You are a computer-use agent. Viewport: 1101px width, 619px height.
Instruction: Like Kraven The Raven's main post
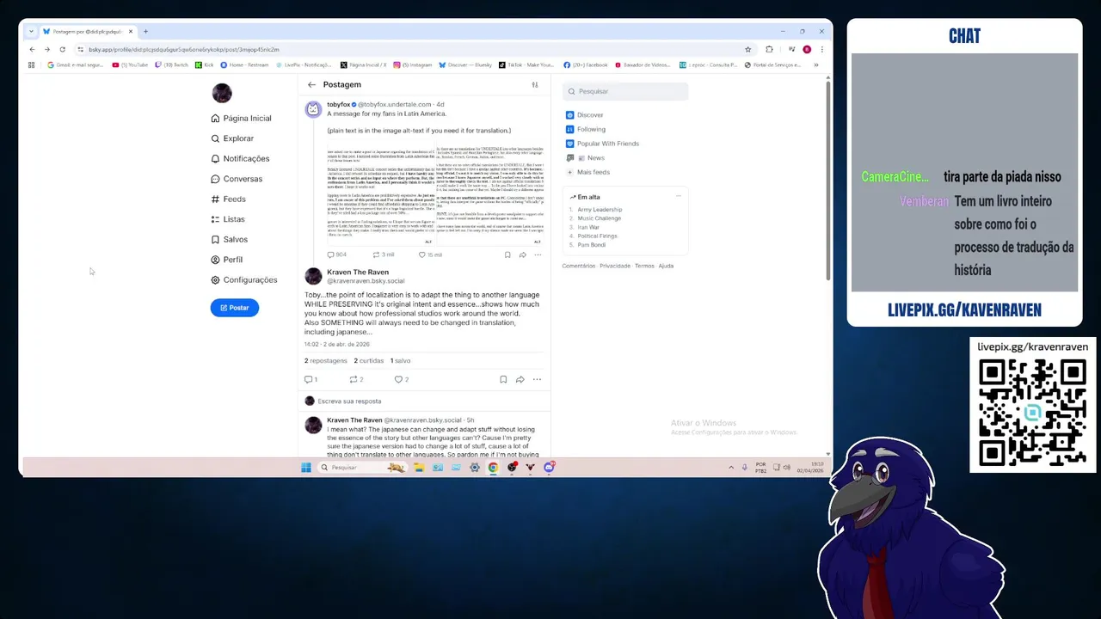(x=401, y=379)
